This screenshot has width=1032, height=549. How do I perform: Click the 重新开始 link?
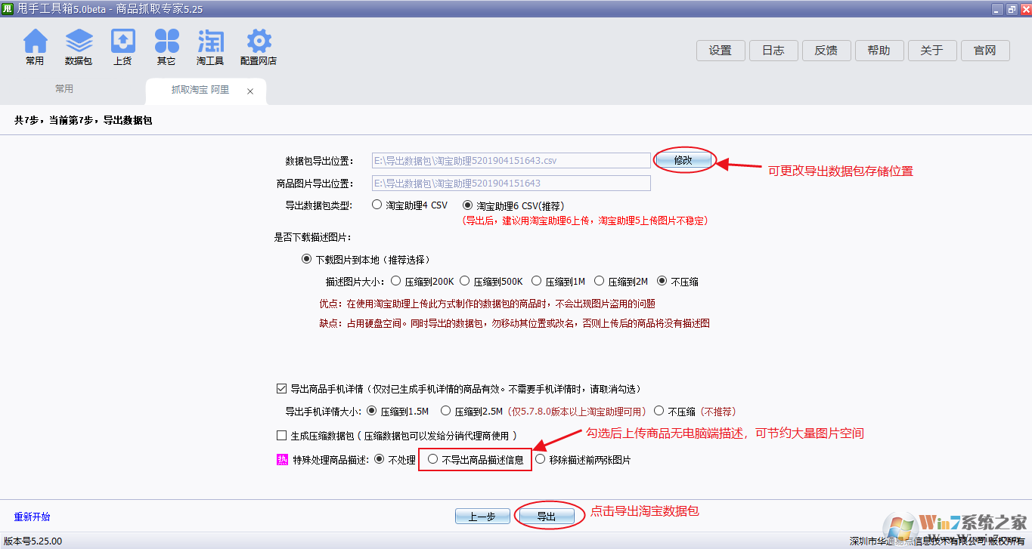pos(32,517)
